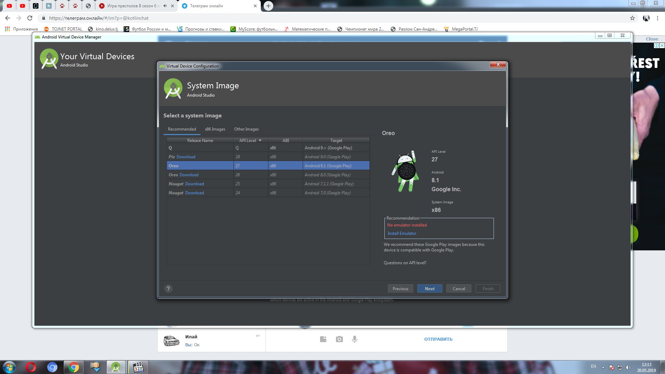Click the volume speaker tray icon
The width and height of the screenshot is (665, 374).
(x=628, y=367)
